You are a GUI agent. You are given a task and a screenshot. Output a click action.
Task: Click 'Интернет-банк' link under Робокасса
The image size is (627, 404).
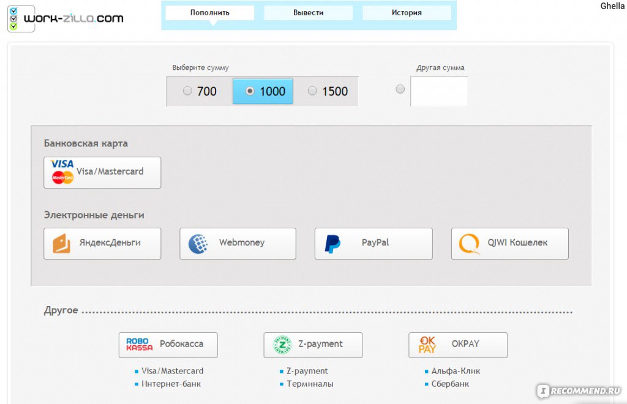(171, 384)
